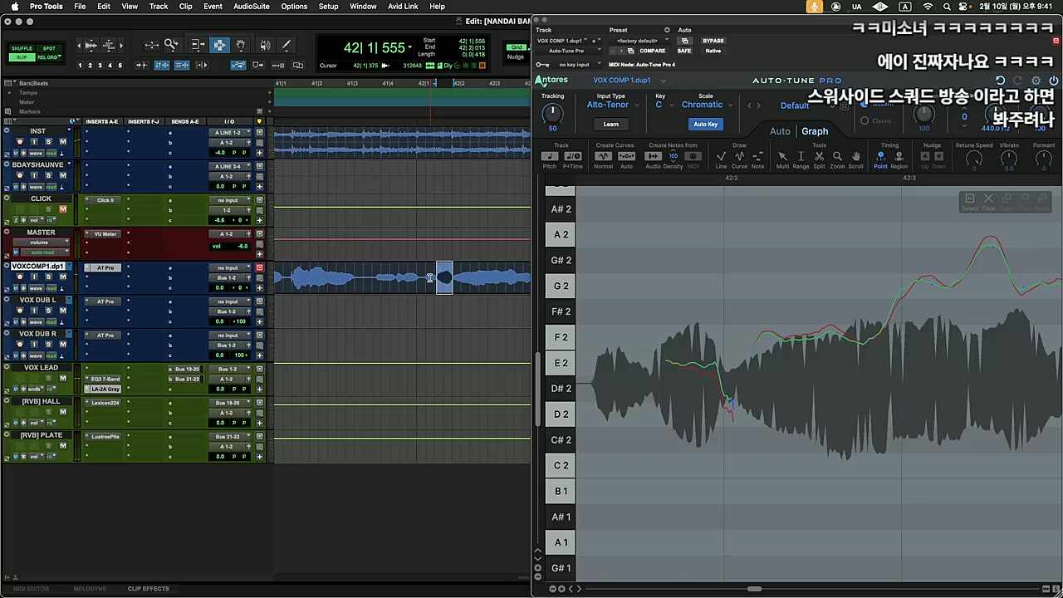1063x598 pixels.
Task: Open the macOS Spotlight search
Action: click(x=947, y=7)
